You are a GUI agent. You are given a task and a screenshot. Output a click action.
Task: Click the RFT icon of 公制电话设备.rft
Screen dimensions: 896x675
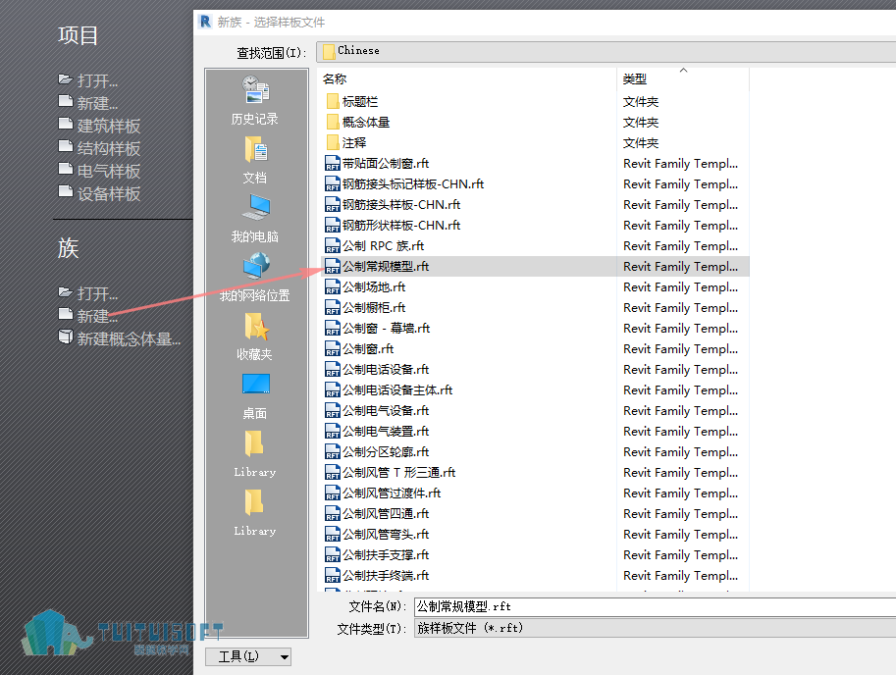[x=333, y=370]
